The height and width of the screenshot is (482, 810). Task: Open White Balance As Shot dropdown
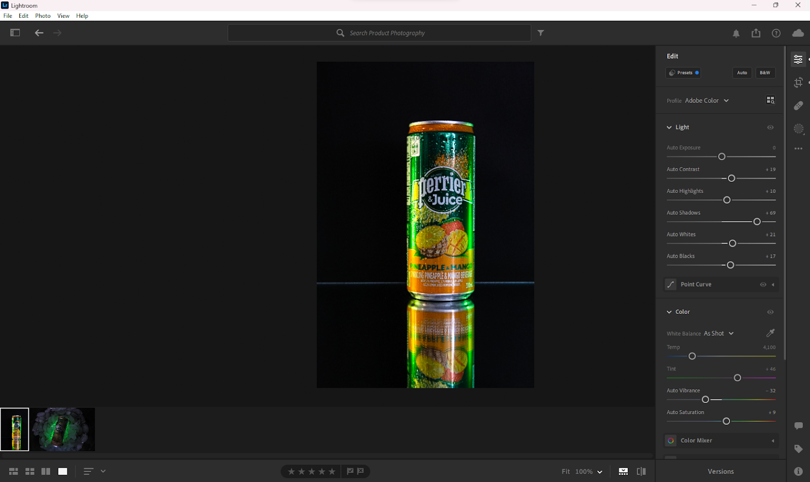tap(718, 333)
